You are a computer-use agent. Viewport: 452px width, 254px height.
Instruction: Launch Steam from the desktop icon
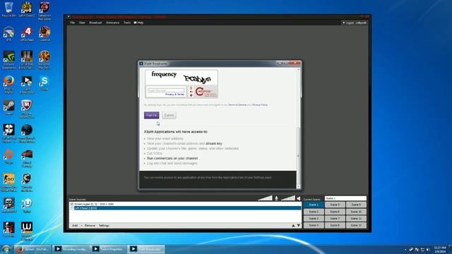click(x=8, y=107)
